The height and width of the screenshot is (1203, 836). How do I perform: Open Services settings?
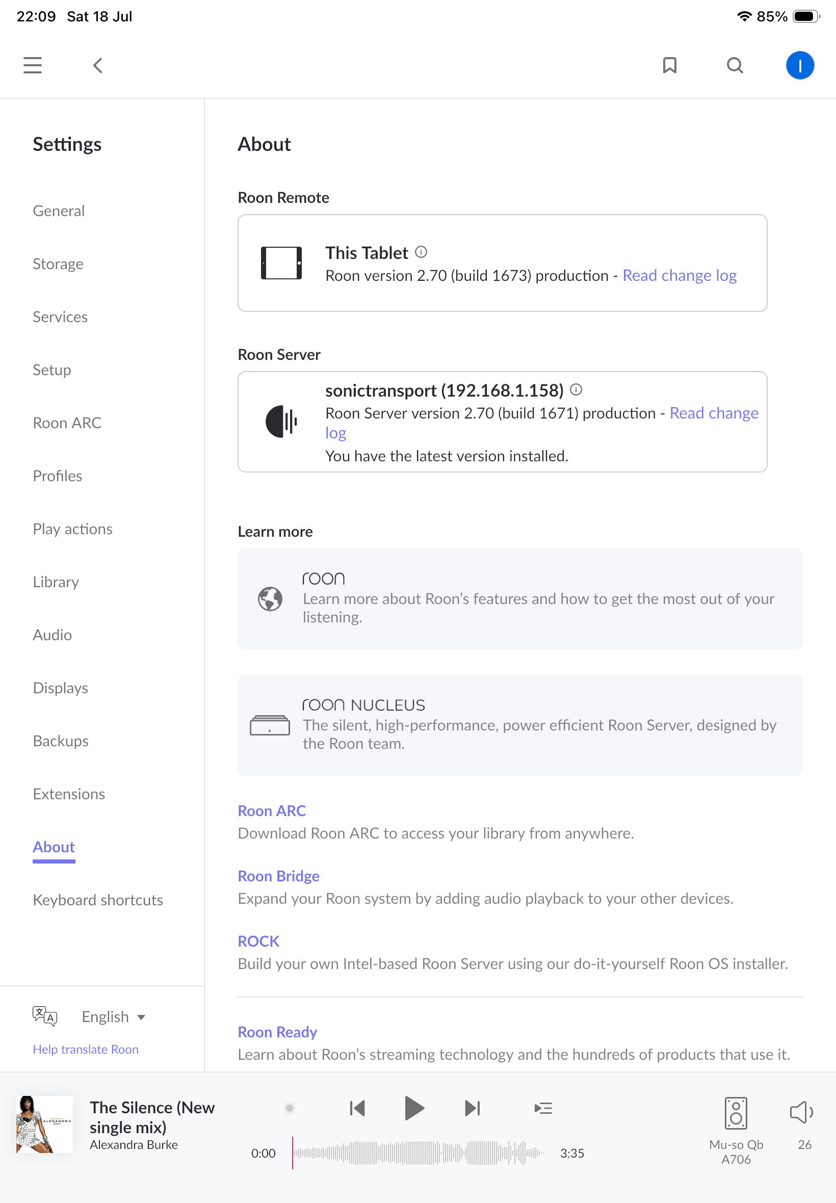(x=60, y=317)
